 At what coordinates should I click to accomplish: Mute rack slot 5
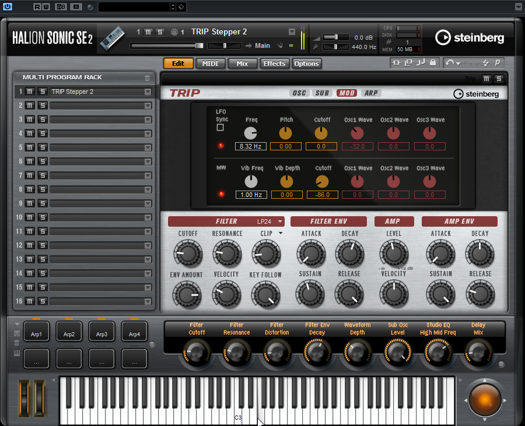pos(30,147)
